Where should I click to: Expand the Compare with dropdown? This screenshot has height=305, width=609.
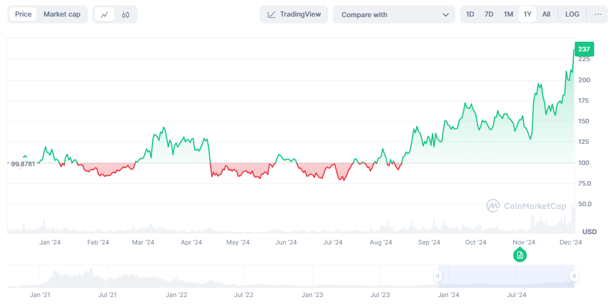click(394, 14)
